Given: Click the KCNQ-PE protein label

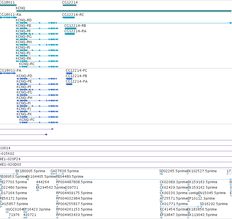Looking at the screenshot, I should tap(24, 81).
